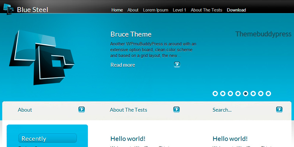Jump to the fourth slide dot
The width and height of the screenshot is (294, 147).
[238, 93]
